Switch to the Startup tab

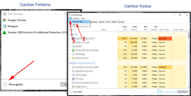pyautogui.click(x=102, y=22)
